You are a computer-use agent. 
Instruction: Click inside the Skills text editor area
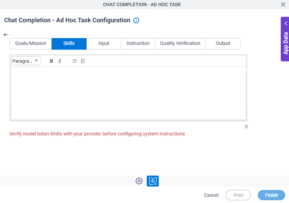[128, 93]
